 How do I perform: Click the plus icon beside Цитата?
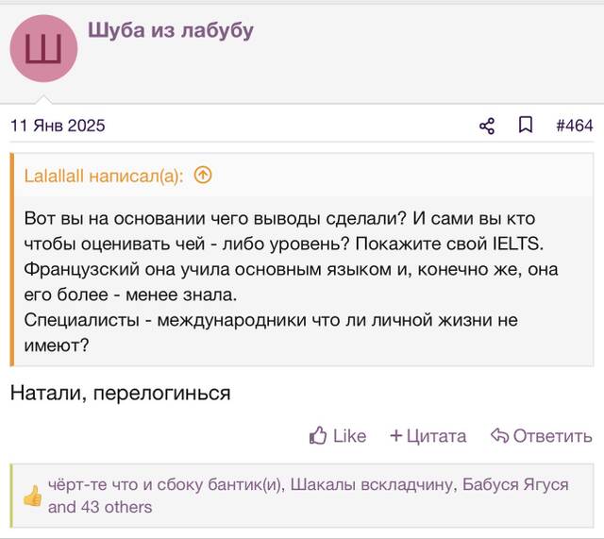[x=396, y=436]
